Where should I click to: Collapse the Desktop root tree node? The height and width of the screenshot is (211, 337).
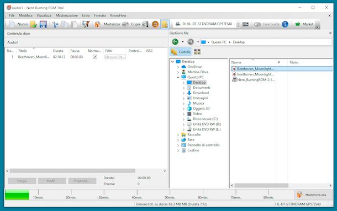click(x=172, y=62)
